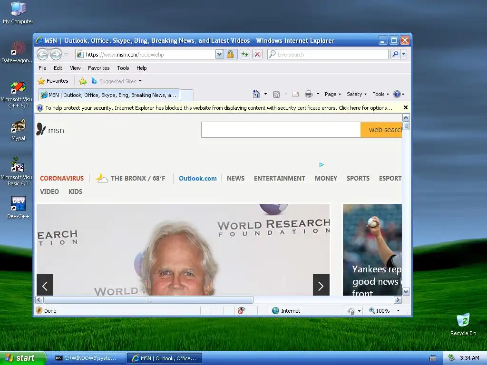
Task: Click the previous slide arrow on carousel
Action: coord(45,285)
